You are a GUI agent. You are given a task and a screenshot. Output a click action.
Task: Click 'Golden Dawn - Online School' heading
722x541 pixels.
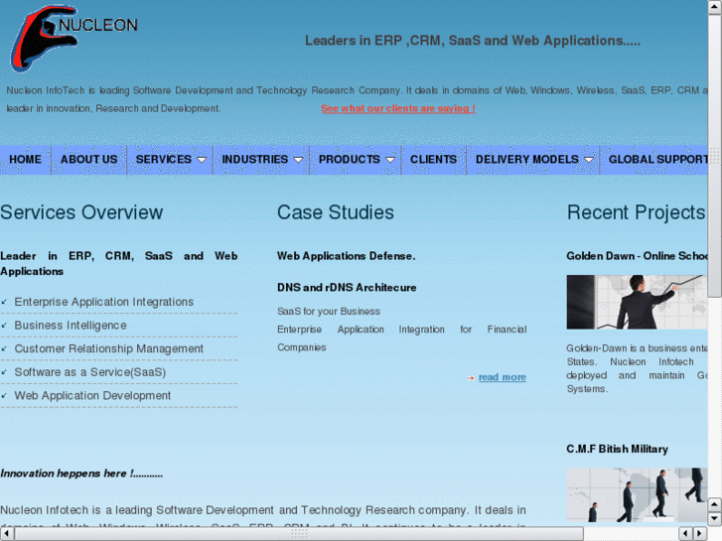pyautogui.click(x=637, y=256)
